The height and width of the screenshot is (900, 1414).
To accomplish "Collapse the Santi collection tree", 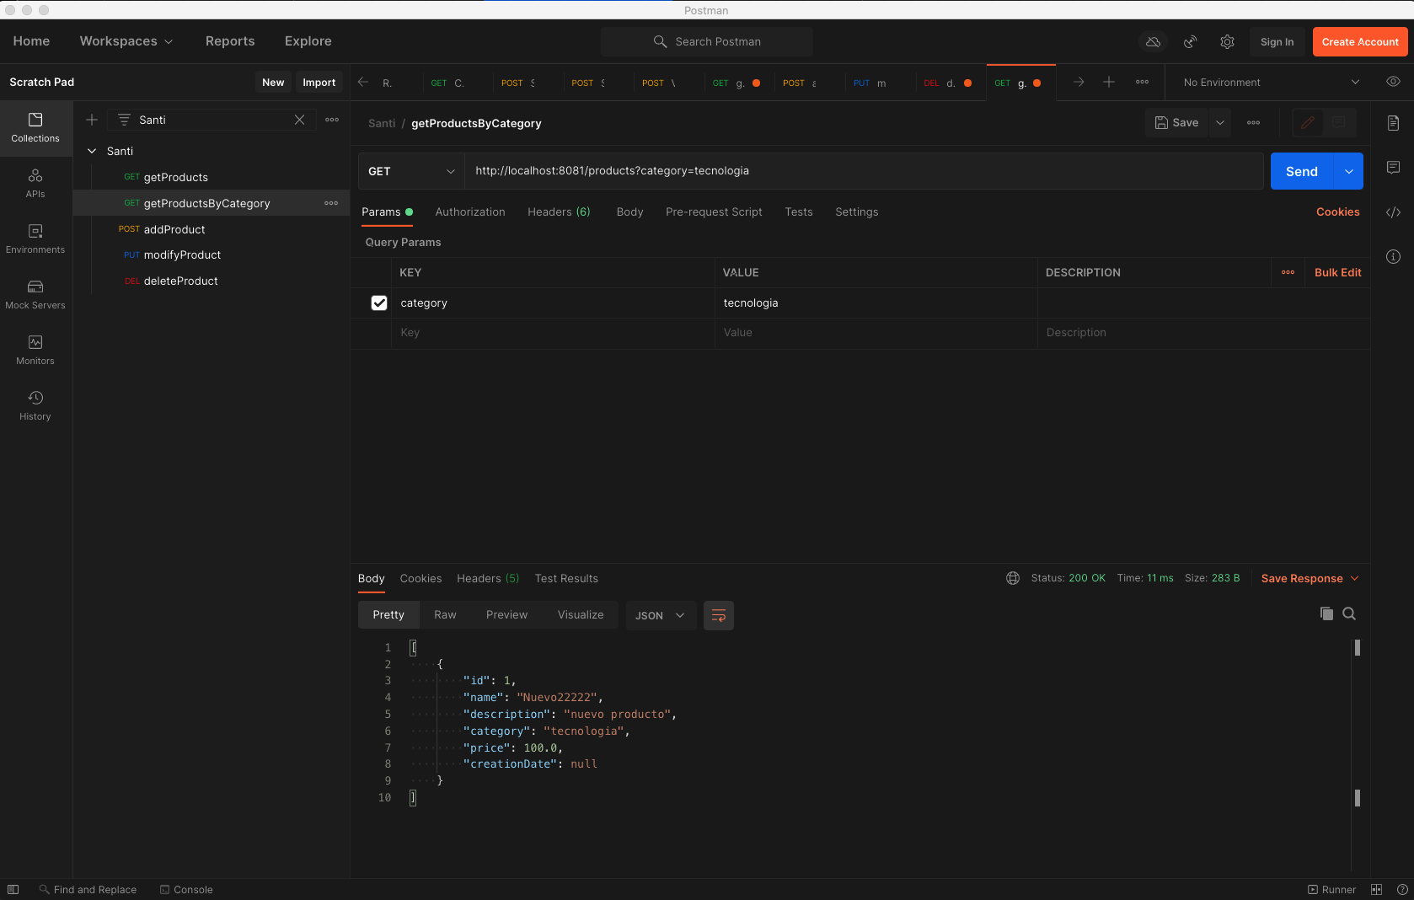I will (92, 152).
